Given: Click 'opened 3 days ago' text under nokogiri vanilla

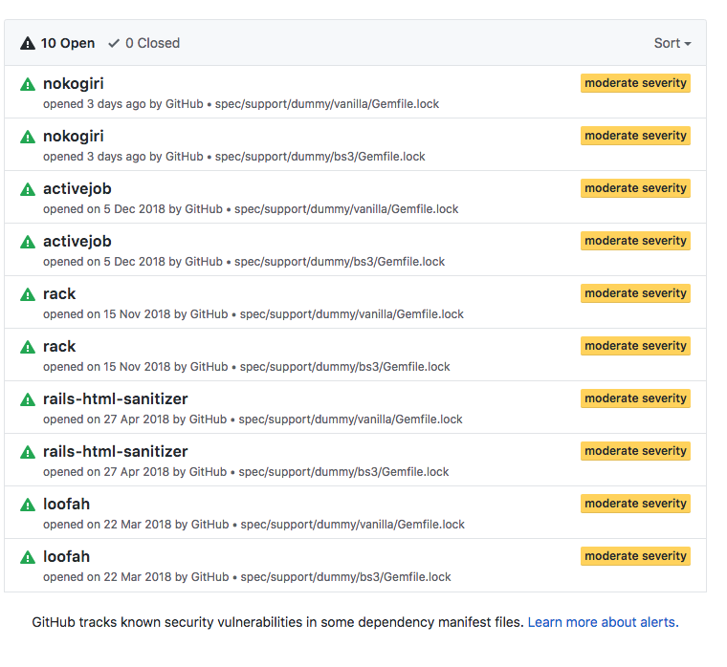Looking at the screenshot, I should pos(95,104).
